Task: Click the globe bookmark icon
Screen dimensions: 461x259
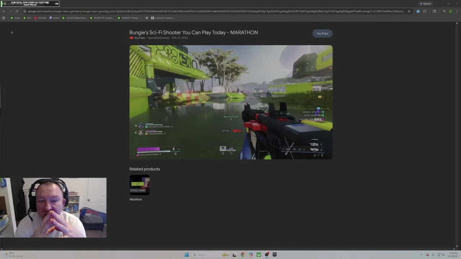Action: 147,18
